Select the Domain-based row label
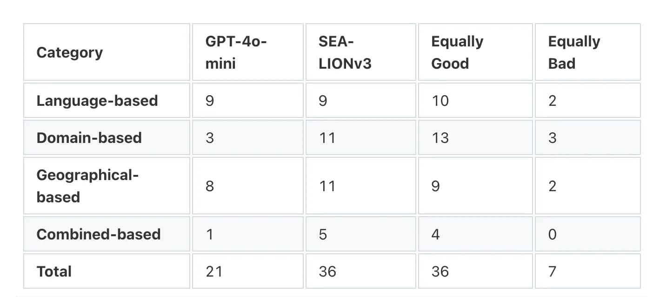Image resolution: width=653 pixels, height=297 pixels. click(89, 138)
